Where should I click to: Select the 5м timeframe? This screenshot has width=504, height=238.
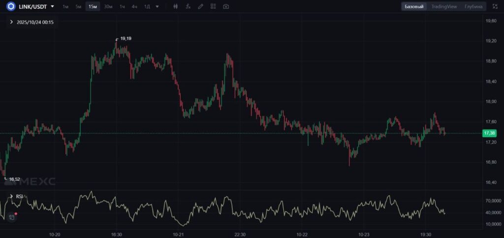click(78, 7)
